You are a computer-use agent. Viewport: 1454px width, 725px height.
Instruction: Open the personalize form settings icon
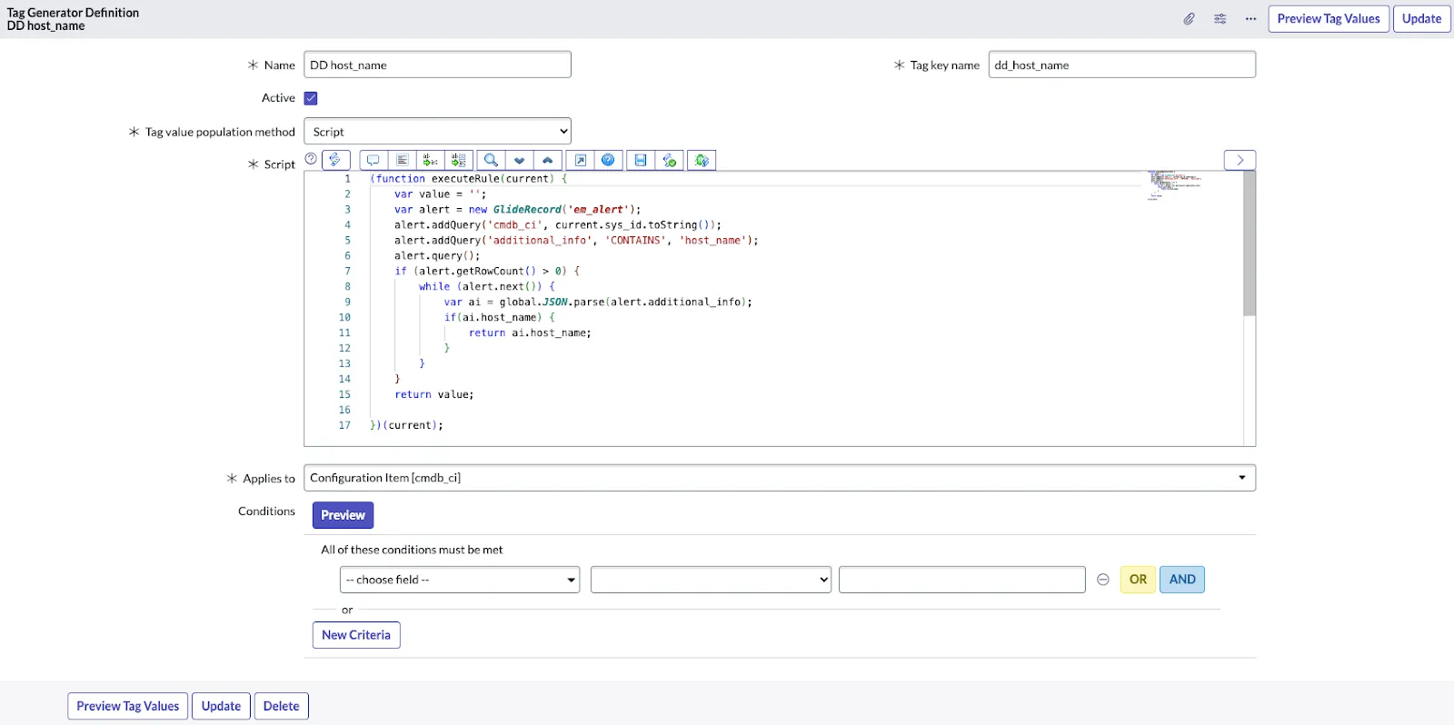pyautogui.click(x=1220, y=18)
